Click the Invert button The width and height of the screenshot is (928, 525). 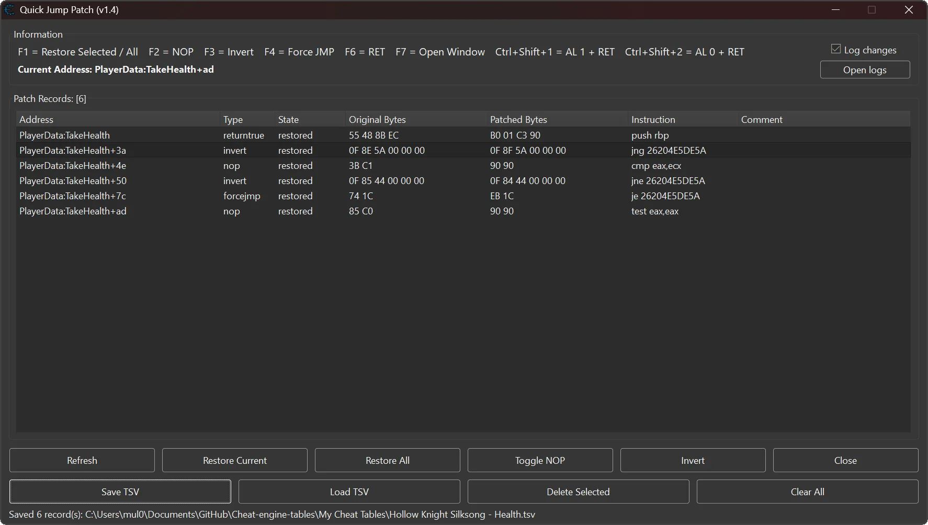[693, 461]
